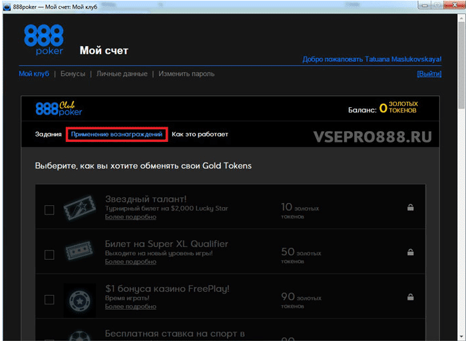Click the 888poker logo in the header
This screenshot has width=466, height=341.
(44, 40)
